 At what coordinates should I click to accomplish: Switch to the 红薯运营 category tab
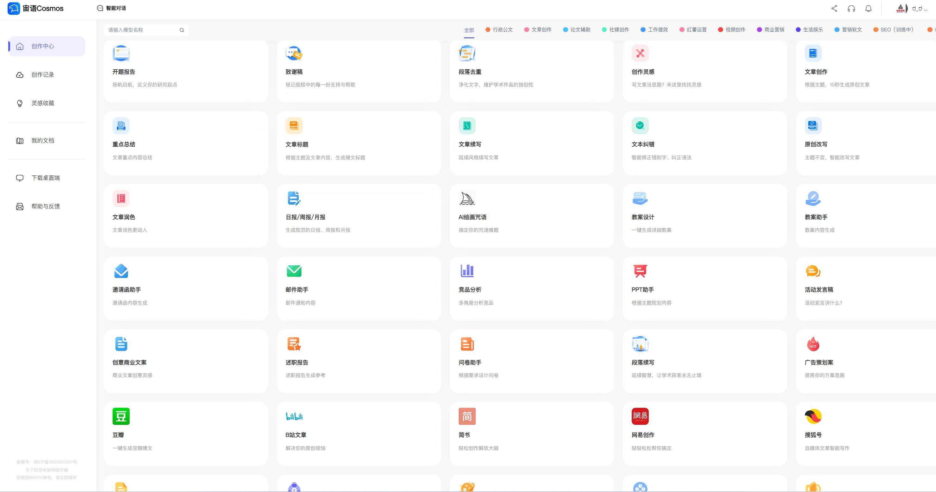click(x=693, y=29)
